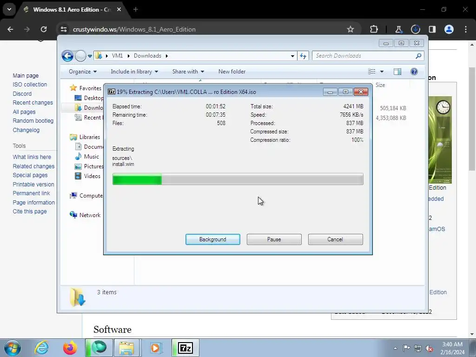476x357 pixels.
Task: Open Chrome Labs flask icon
Action: click(x=398, y=29)
